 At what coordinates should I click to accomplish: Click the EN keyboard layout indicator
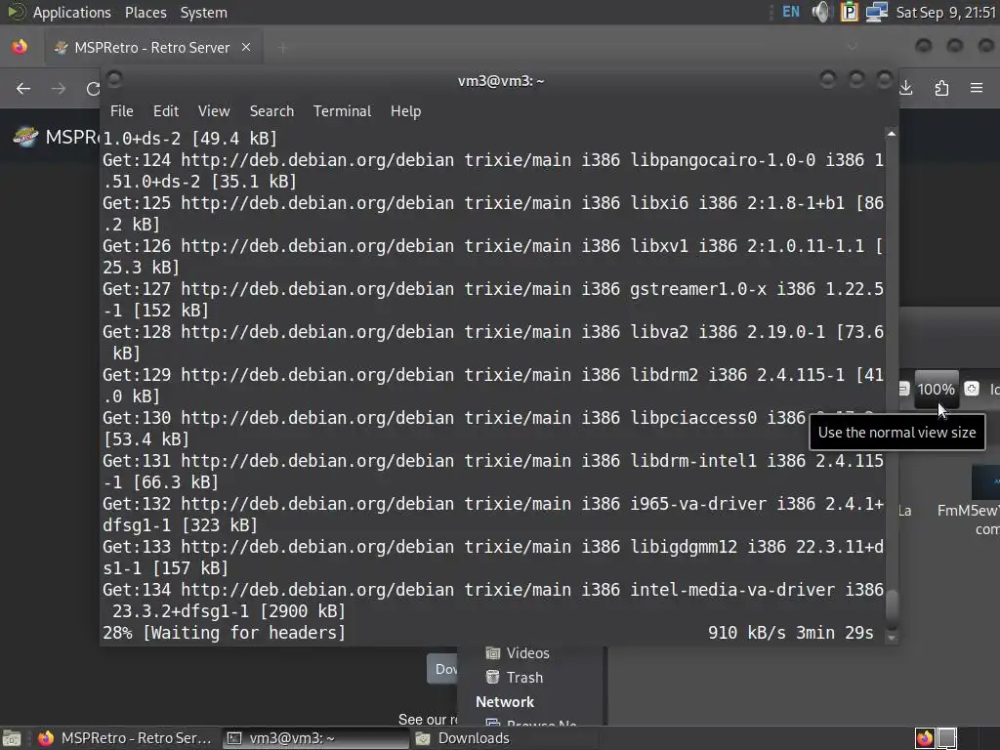point(791,12)
